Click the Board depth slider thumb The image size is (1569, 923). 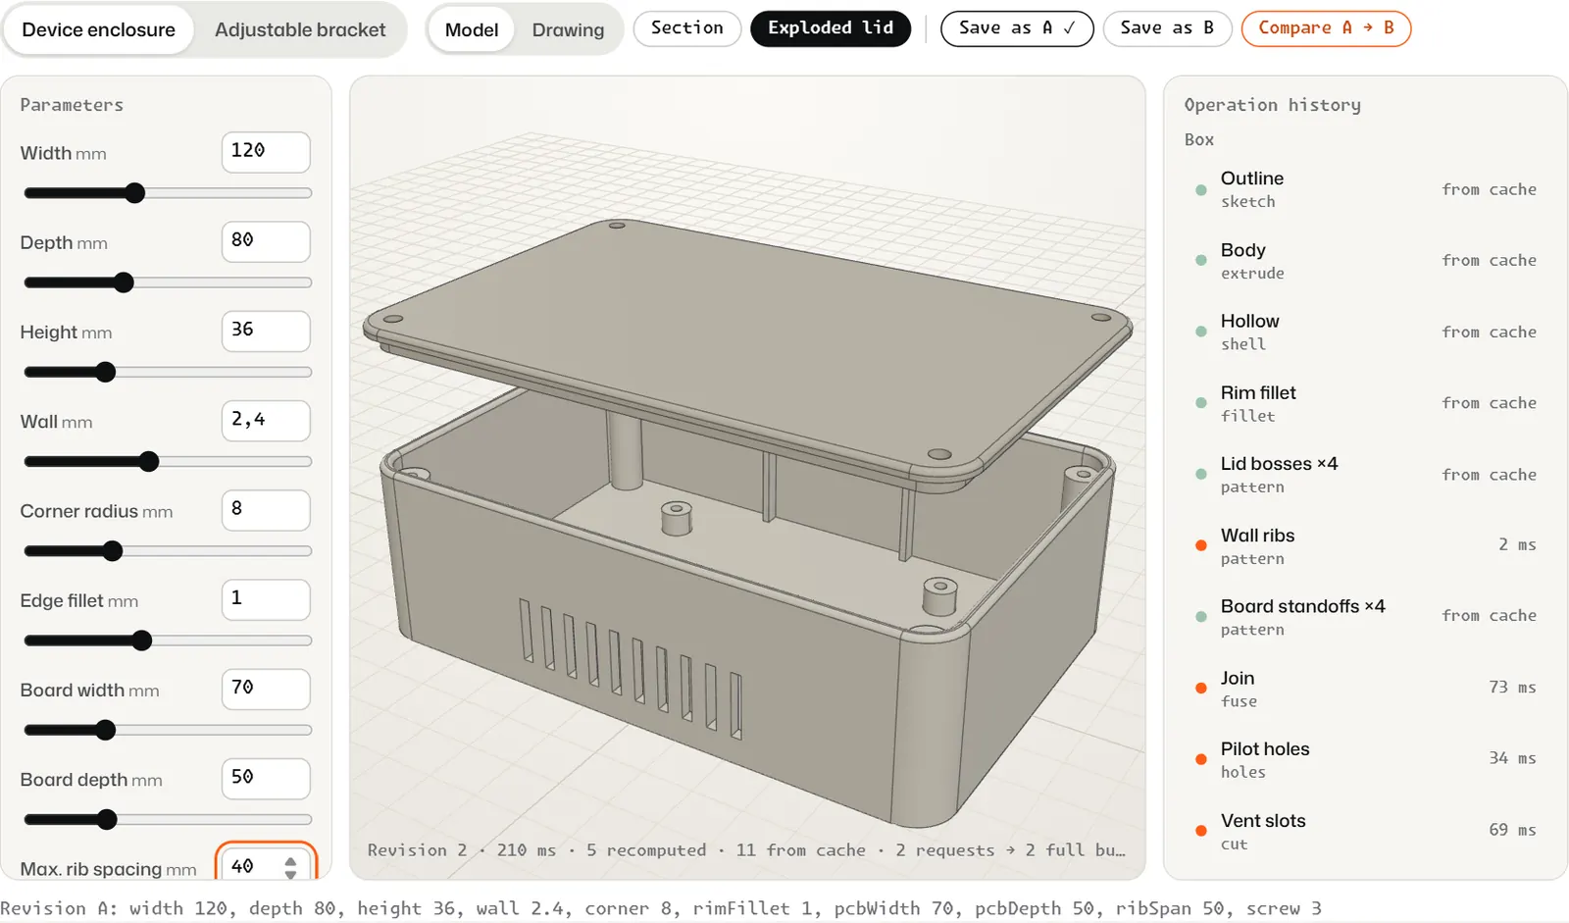pos(107,819)
